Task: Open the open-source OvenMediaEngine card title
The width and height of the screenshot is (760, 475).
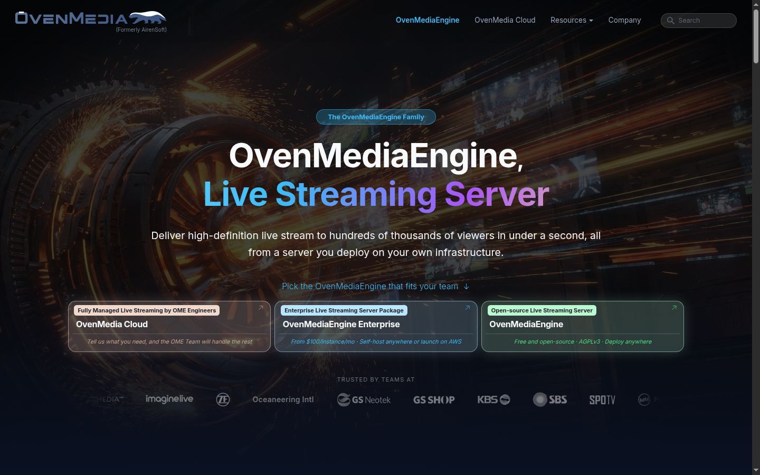Action: (x=526, y=325)
